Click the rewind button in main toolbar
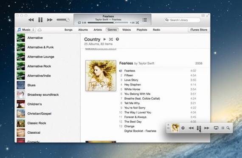 tap(31, 20)
